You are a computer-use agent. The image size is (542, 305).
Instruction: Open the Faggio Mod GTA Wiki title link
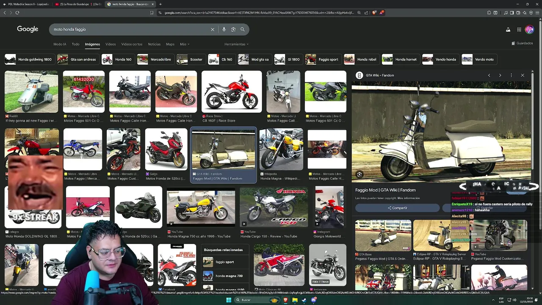click(385, 190)
